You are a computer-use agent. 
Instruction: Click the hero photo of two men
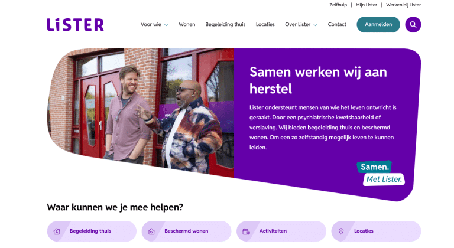tap(141, 112)
